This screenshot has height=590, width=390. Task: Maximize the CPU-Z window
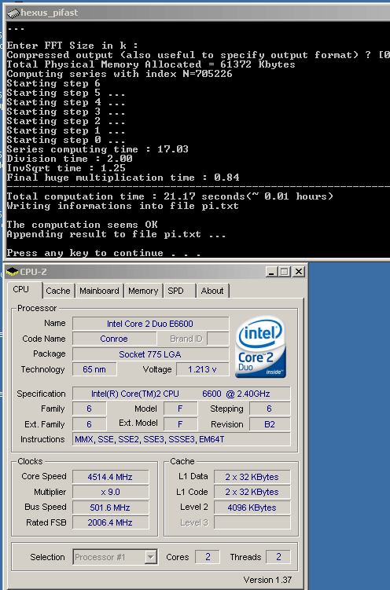[285, 271]
